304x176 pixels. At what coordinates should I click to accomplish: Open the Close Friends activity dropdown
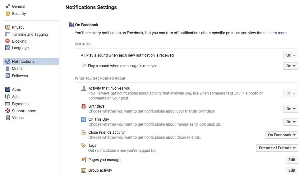click(281, 135)
